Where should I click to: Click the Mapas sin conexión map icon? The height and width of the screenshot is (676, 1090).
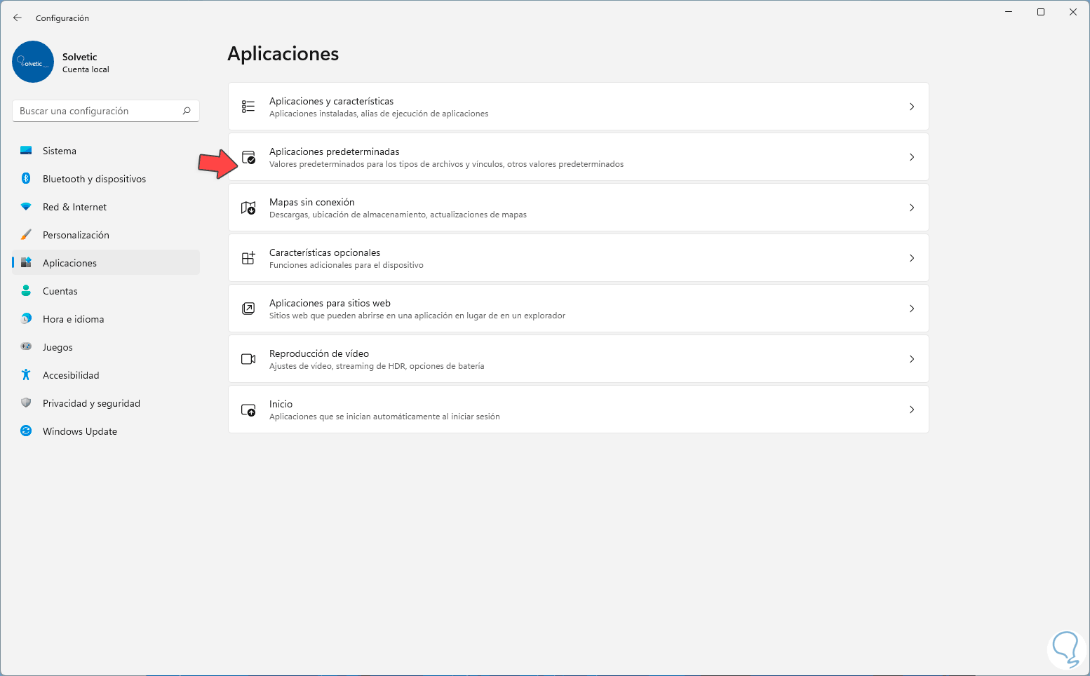click(248, 208)
